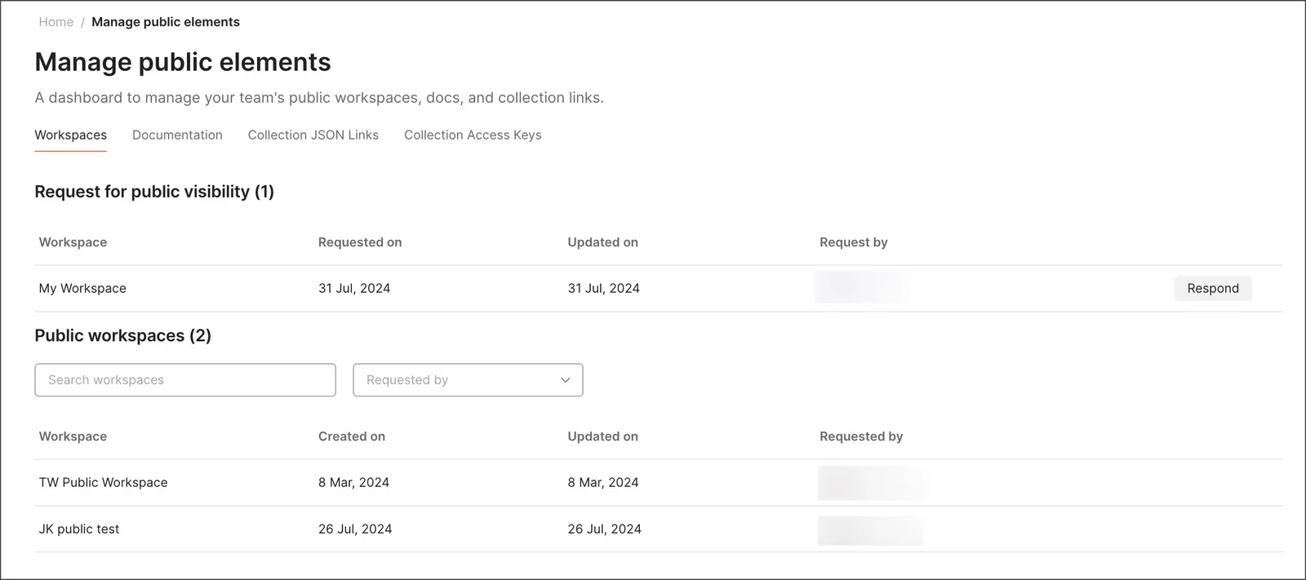Open Collection Access Keys tab
The width and height of the screenshot is (1306, 580).
[473, 135]
